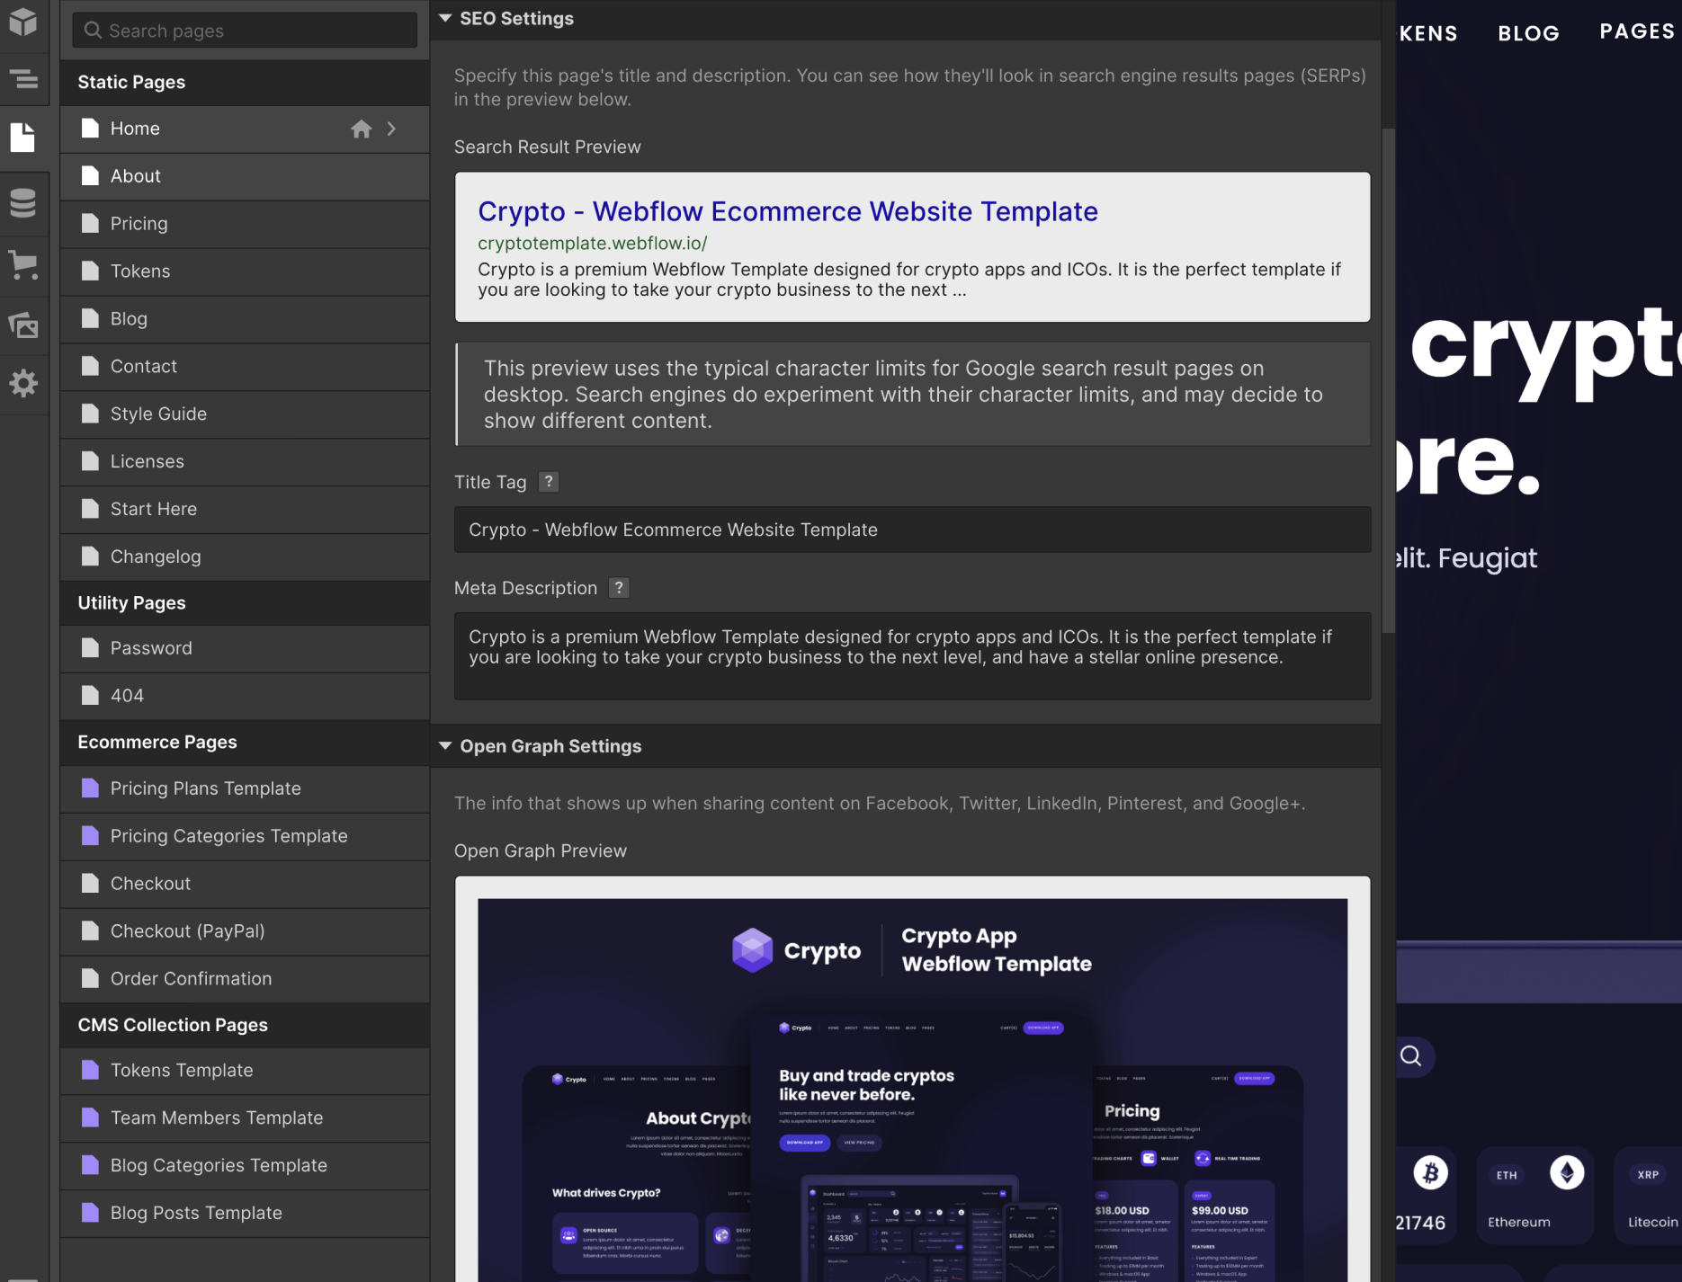
Task: Click the Bitcoin coin icon in preview
Action: [1430, 1172]
